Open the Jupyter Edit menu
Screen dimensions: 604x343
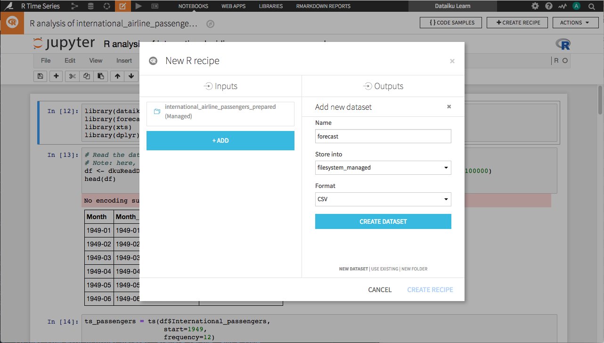click(x=70, y=60)
